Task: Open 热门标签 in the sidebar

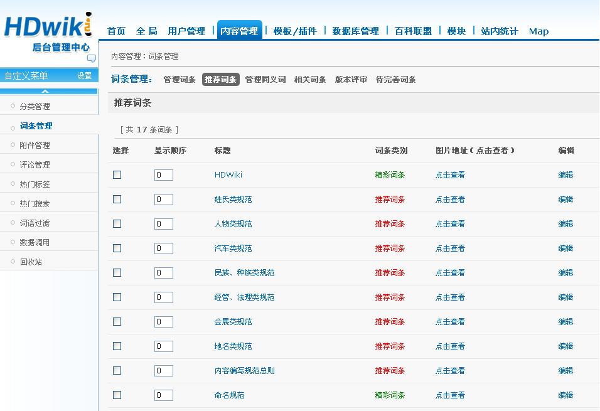Action: tap(35, 184)
